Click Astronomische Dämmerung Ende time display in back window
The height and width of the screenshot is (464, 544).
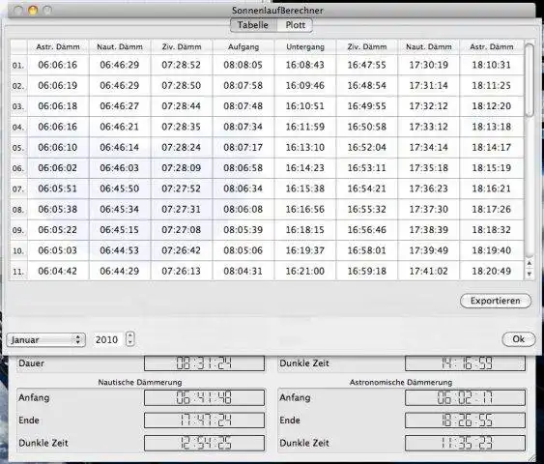tap(465, 420)
